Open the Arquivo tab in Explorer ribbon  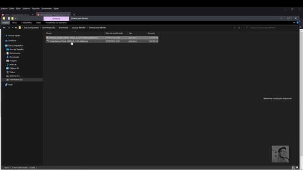[6, 23]
